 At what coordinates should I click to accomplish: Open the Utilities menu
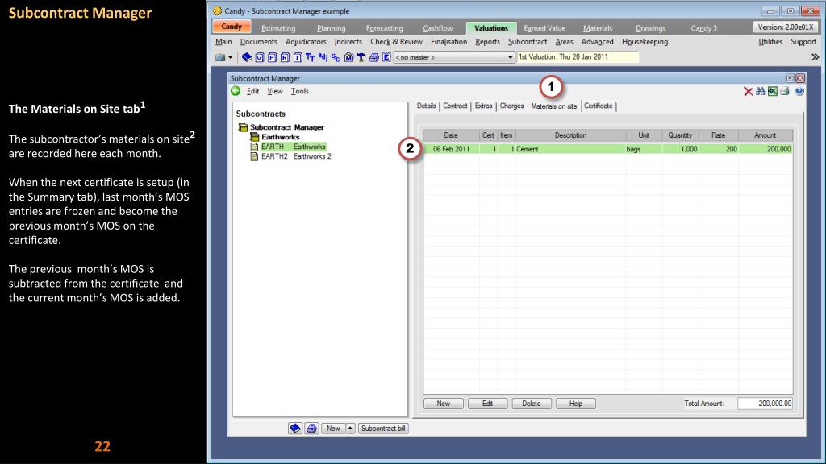pos(770,42)
